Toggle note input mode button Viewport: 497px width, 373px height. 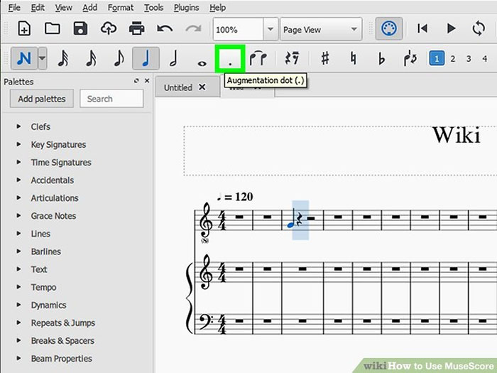pos(23,58)
